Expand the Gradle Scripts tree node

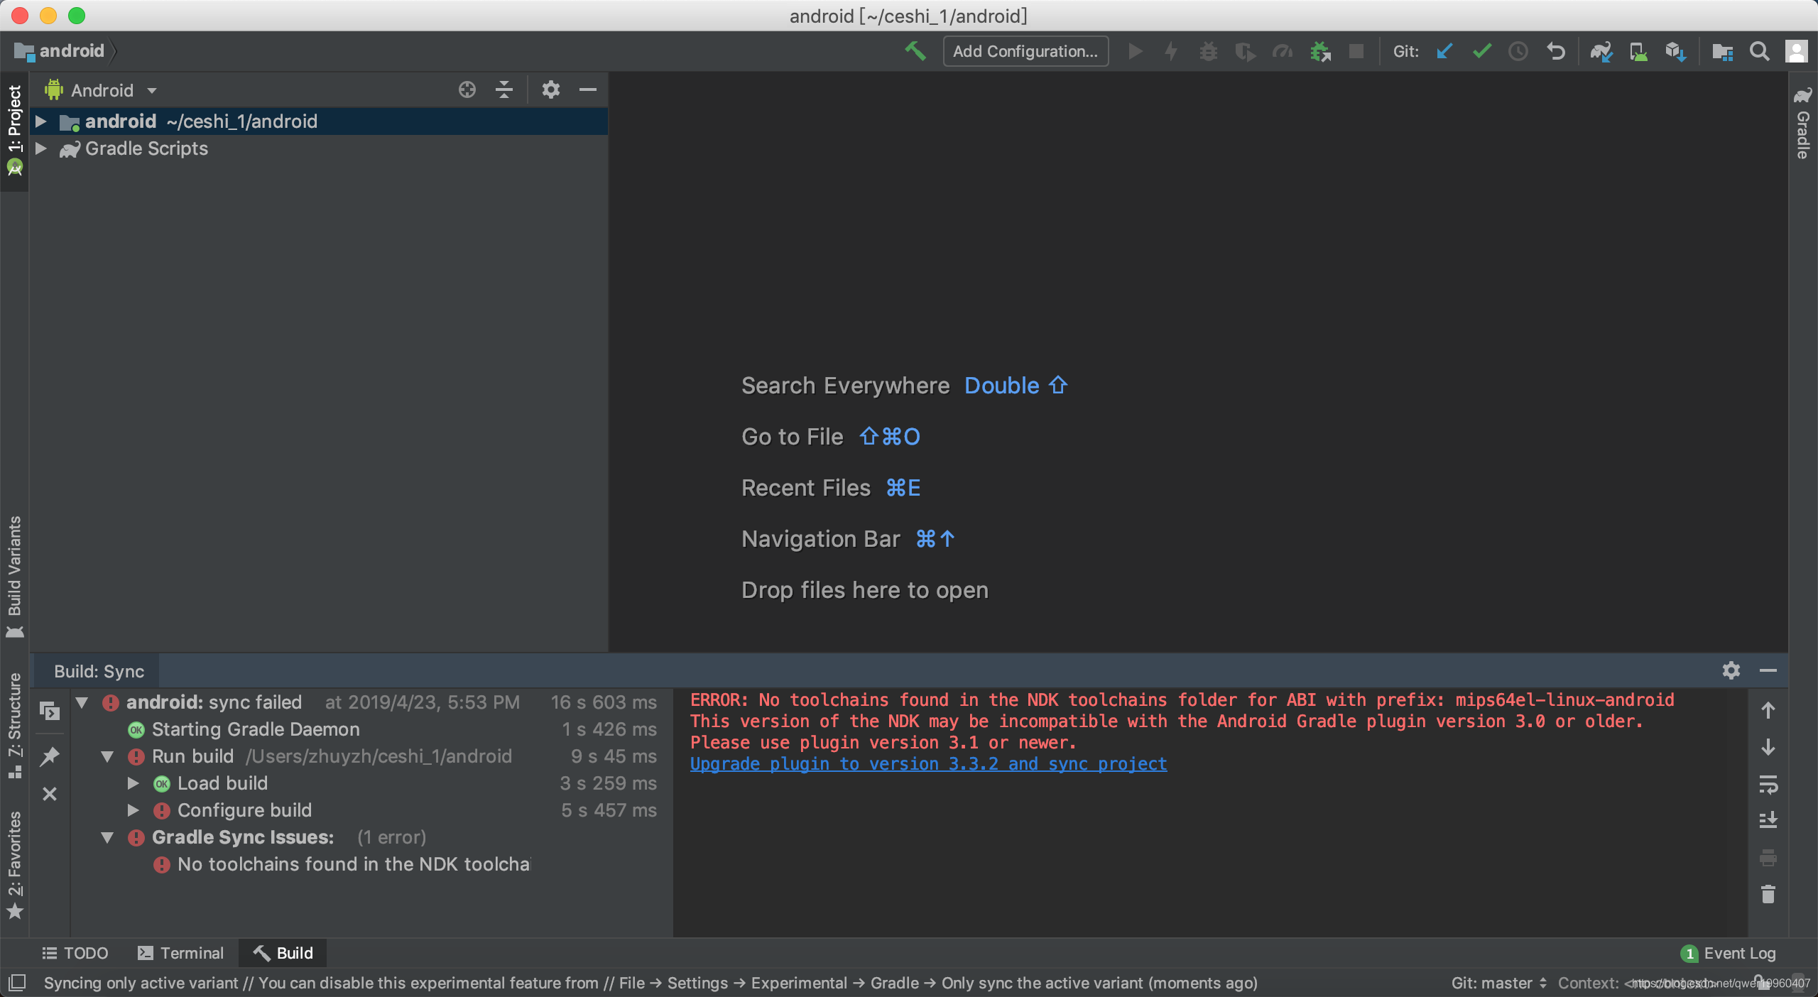click(41, 148)
